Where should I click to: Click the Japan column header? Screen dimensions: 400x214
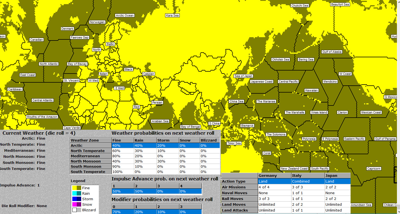338,175
